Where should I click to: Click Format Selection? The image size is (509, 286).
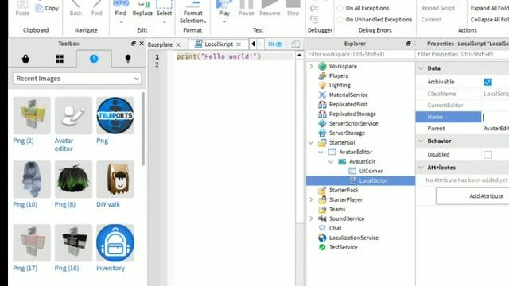pyautogui.click(x=192, y=13)
